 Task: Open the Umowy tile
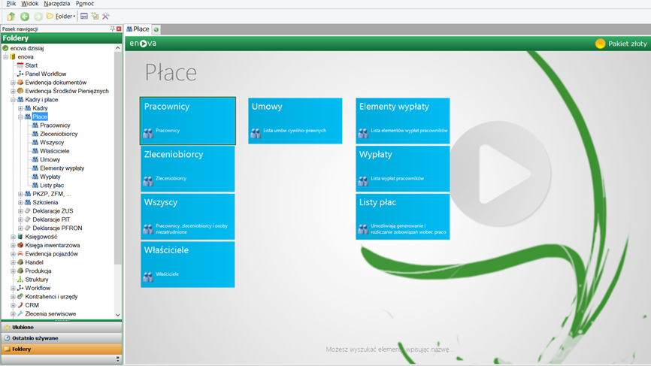[x=295, y=121]
